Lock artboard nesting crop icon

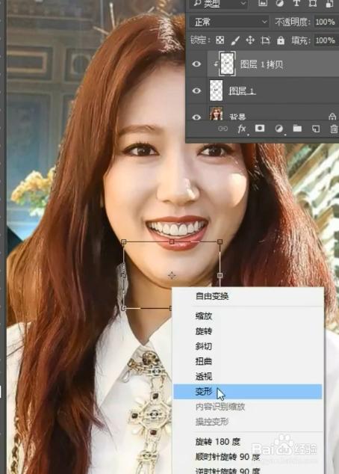pyautogui.click(x=265, y=40)
